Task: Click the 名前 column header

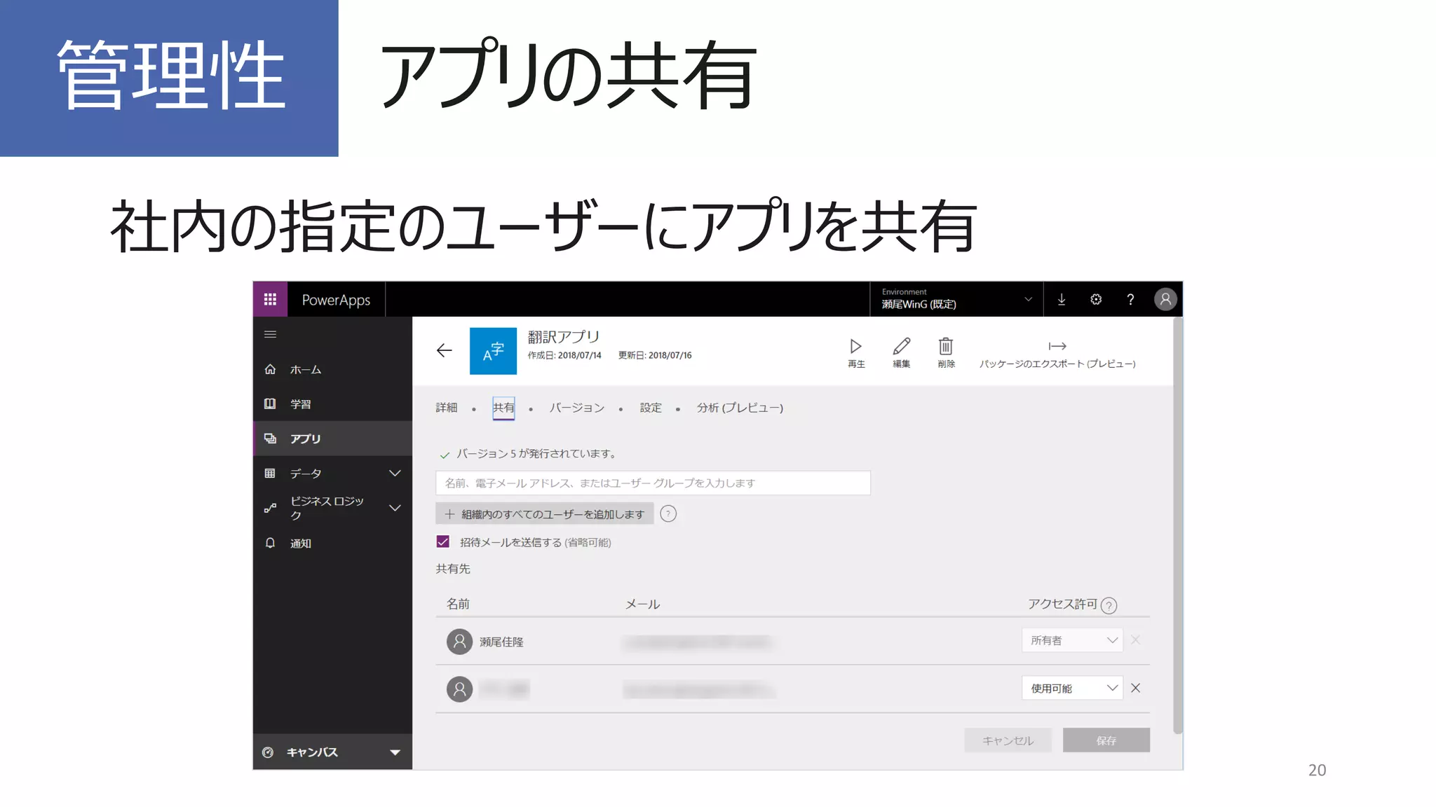Action: click(x=458, y=604)
